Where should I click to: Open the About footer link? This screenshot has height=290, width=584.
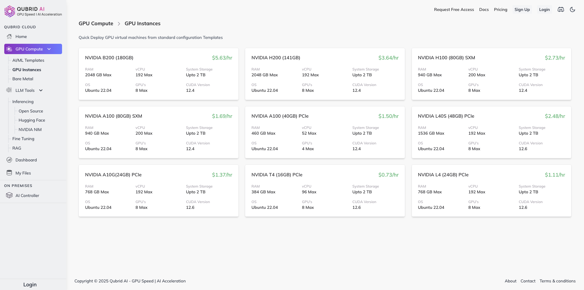point(510,281)
